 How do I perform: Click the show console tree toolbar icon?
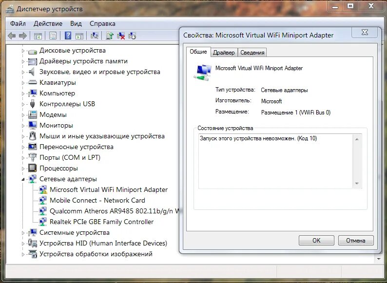coord(38,36)
